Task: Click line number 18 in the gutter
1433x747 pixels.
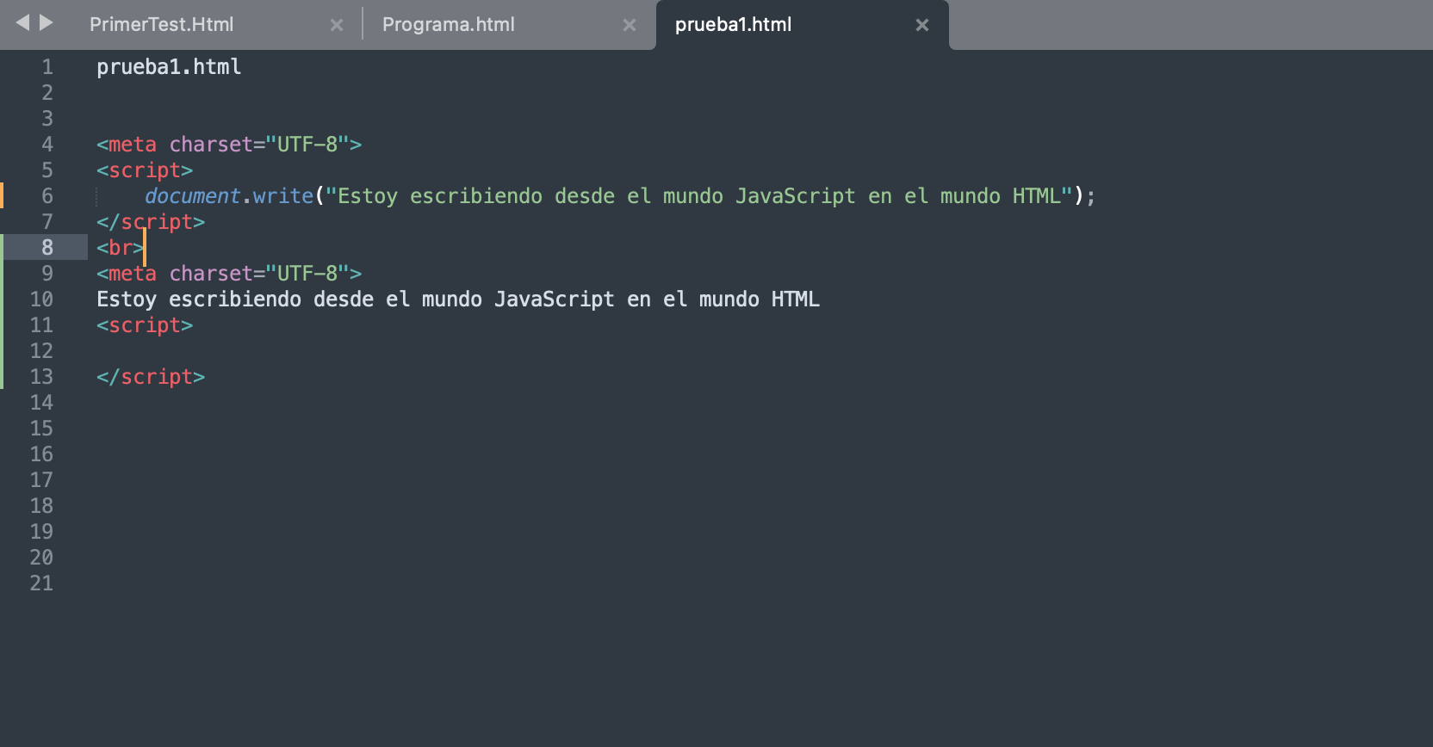Action: click(x=41, y=506)
